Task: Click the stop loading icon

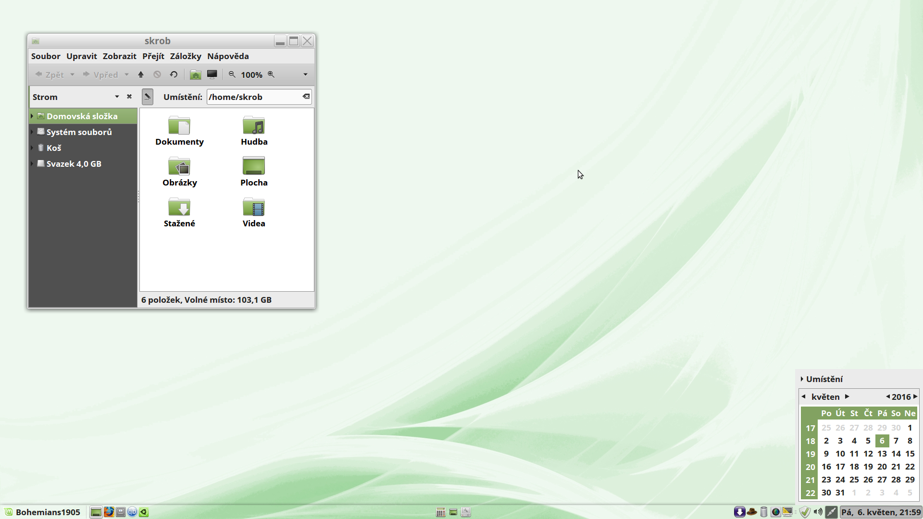Action: (157, 74)
